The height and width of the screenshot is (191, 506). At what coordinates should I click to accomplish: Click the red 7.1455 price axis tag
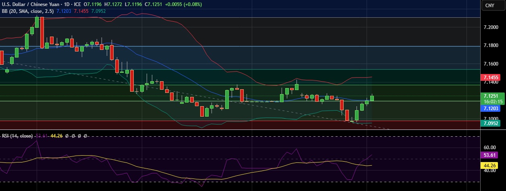click(x=491, y=77)
